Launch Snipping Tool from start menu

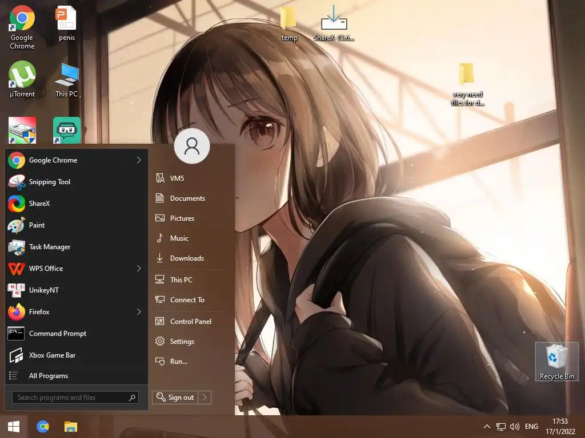pyautogui.click(x=77, y=182)
